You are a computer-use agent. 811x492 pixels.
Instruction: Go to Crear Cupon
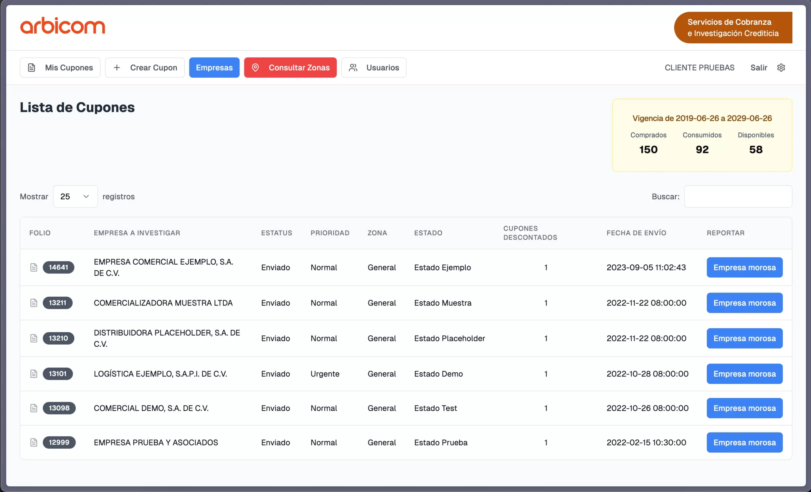[145, 67]
